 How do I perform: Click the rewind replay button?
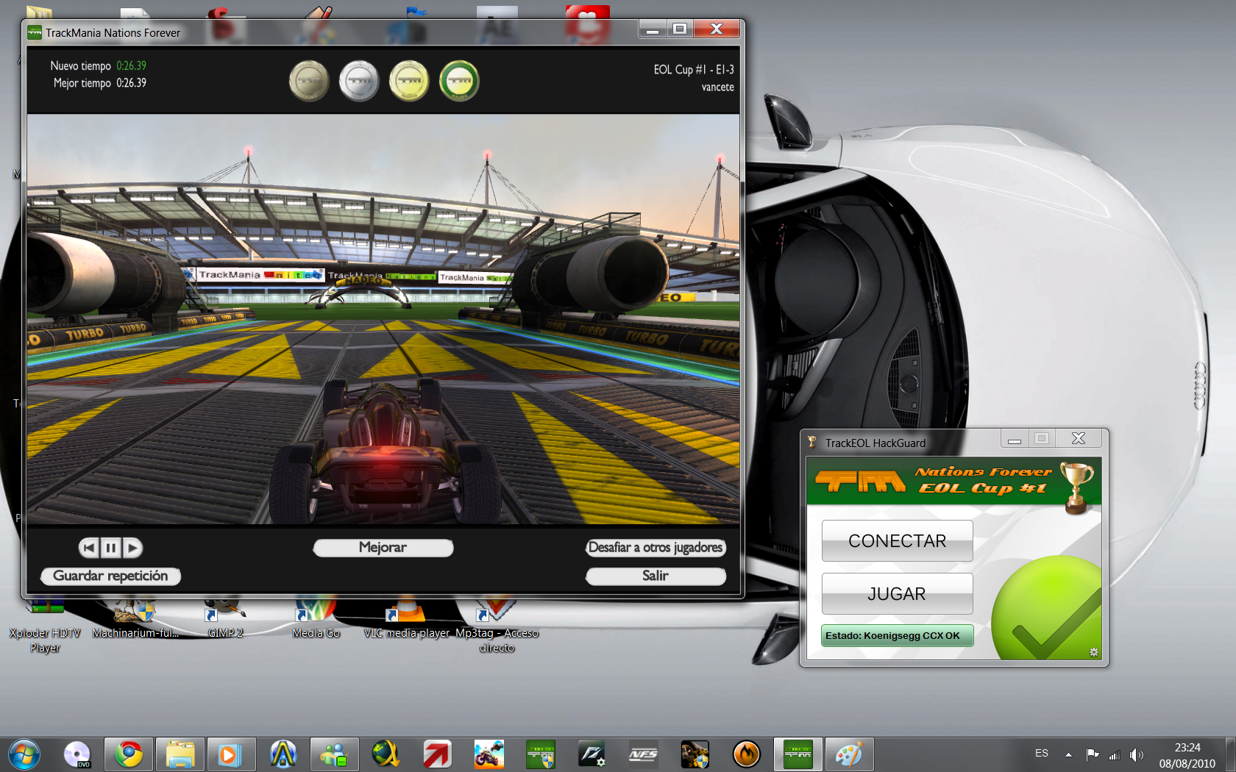coord(89,548)
